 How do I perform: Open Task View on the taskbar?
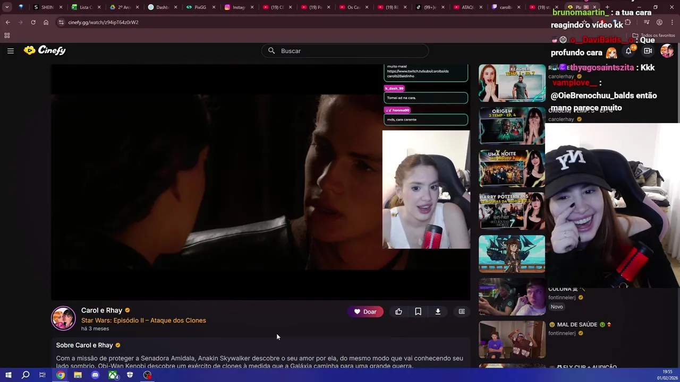[x=42, y=375]
